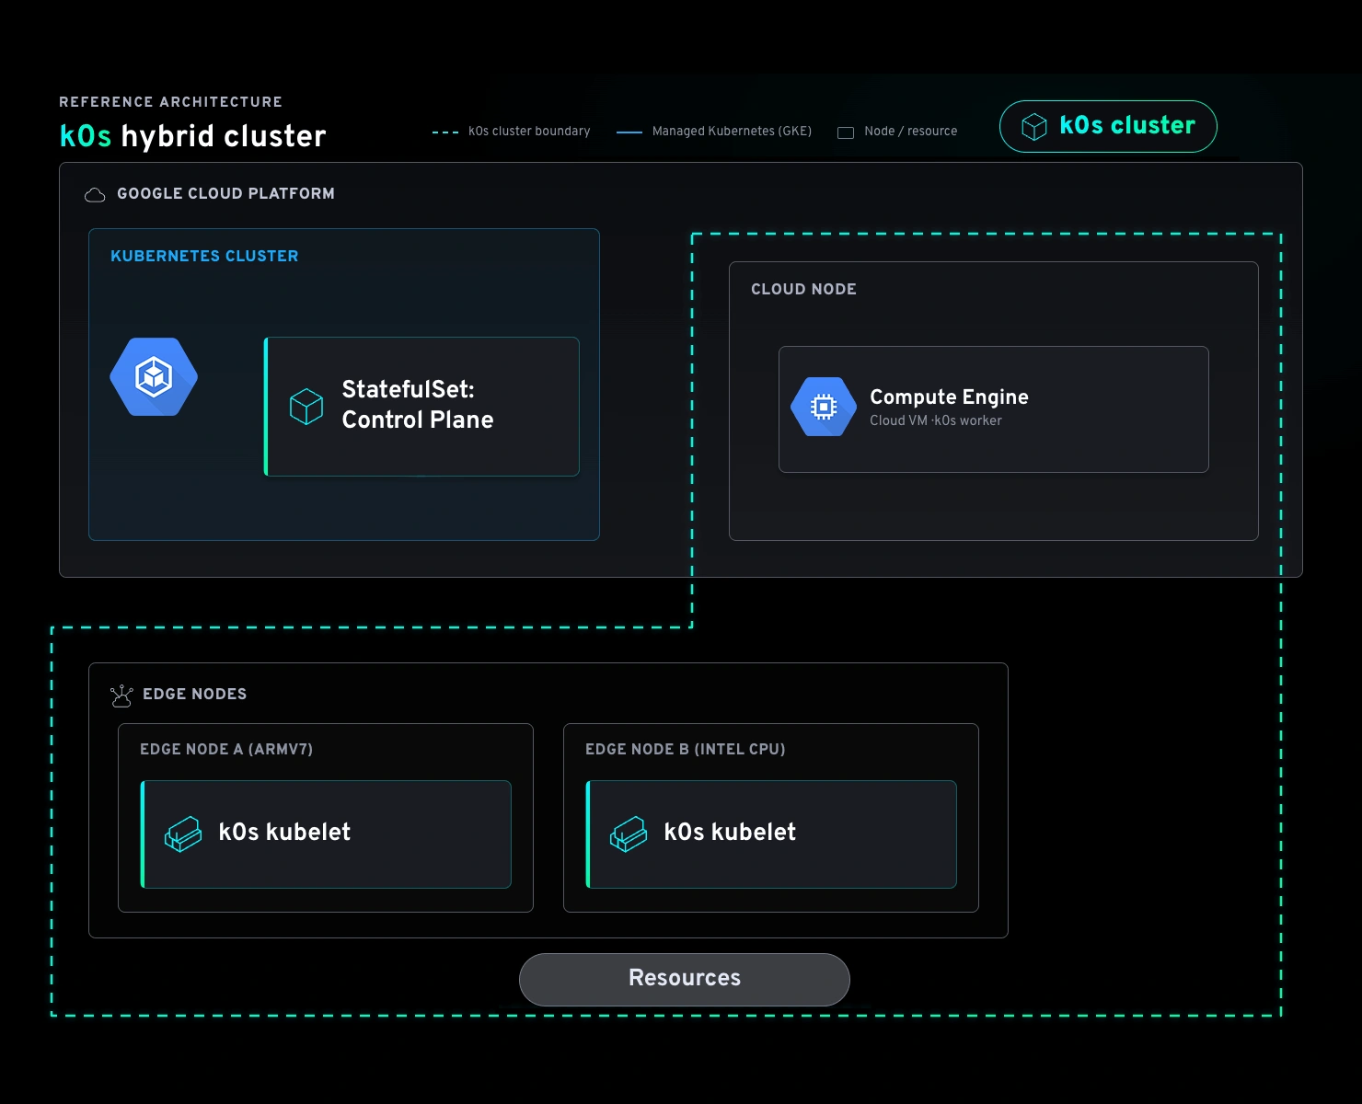Select the k0s kubelet card under Edge Node B
The image size is (1362, 1104).
(771, 834)
